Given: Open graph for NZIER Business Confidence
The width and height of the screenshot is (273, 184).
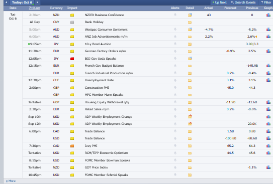Looking at the screenshot, I should [x=268, y=15].
